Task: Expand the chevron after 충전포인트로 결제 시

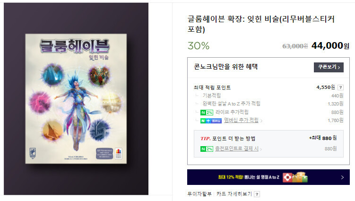Action: tap(261, 149)
